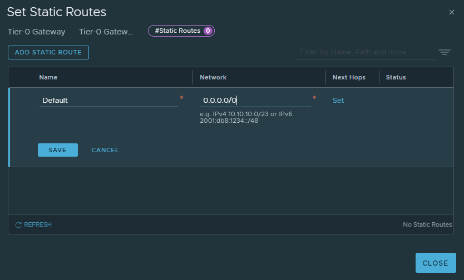
Task: Click the first Tier-0 Gateway breadcrumb label
Action: click(37, 32)
